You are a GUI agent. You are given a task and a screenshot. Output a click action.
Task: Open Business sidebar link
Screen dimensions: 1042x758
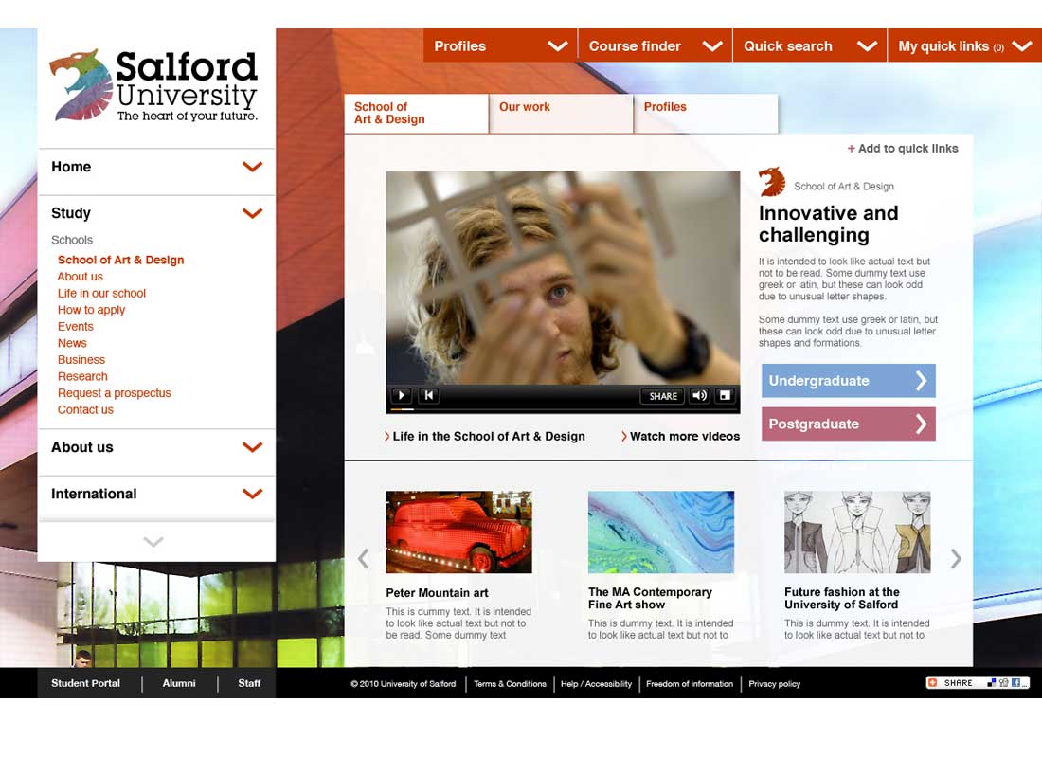tap(81, 360)
